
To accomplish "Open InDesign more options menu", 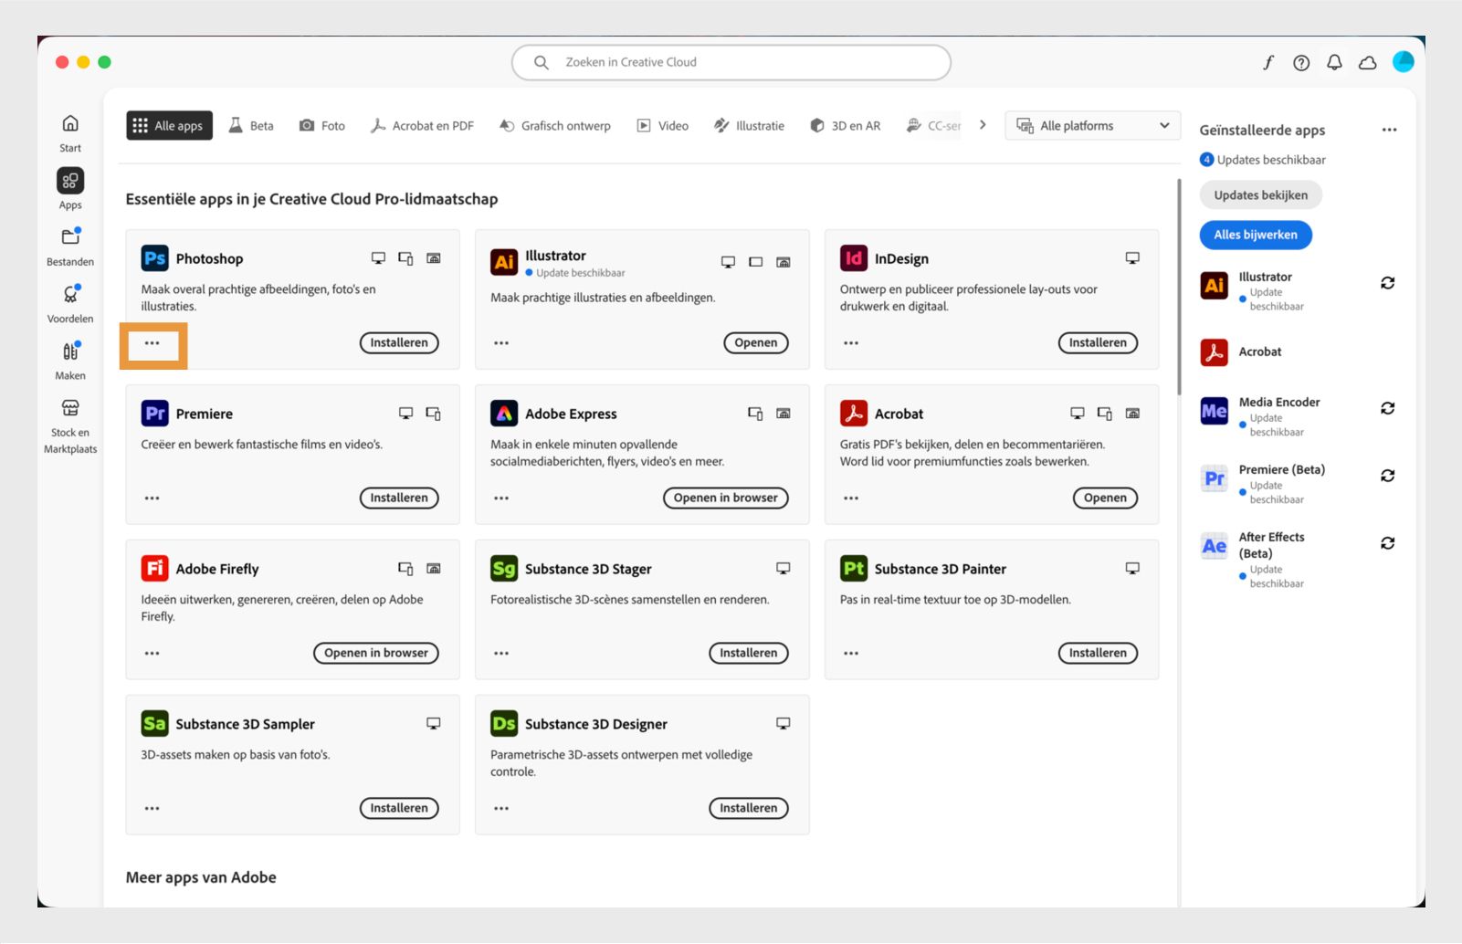I will coord(851,343).
